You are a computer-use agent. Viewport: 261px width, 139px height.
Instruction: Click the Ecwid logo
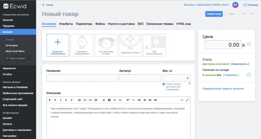point(15,6)
